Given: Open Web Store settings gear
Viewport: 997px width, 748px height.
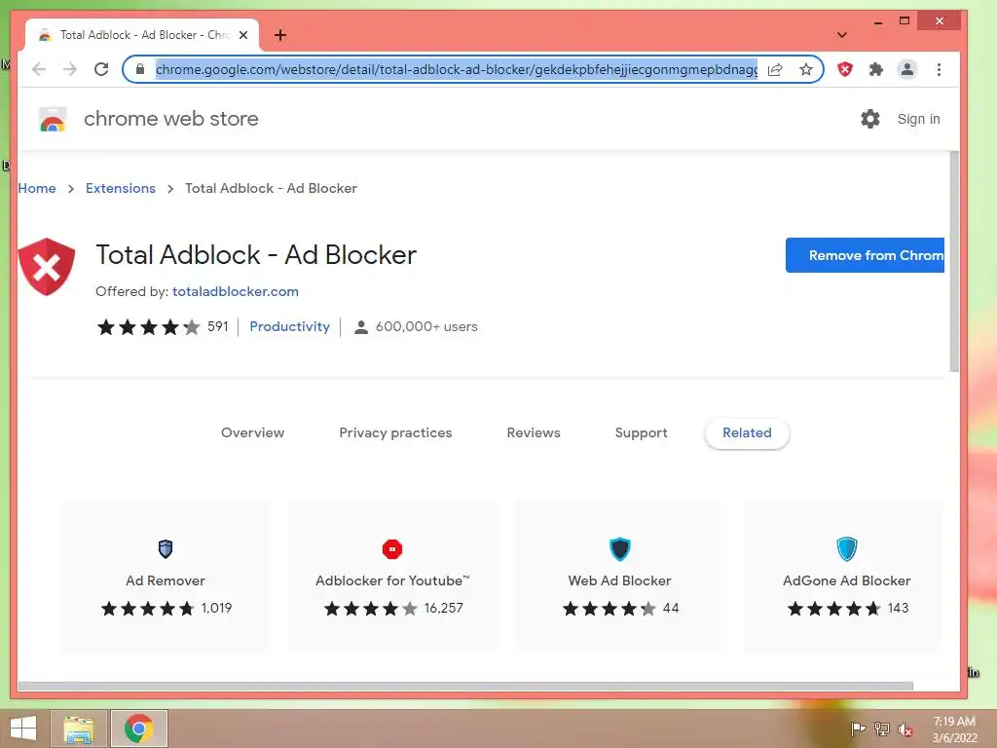Looking at the screenshot, I should tap(869, 119).
